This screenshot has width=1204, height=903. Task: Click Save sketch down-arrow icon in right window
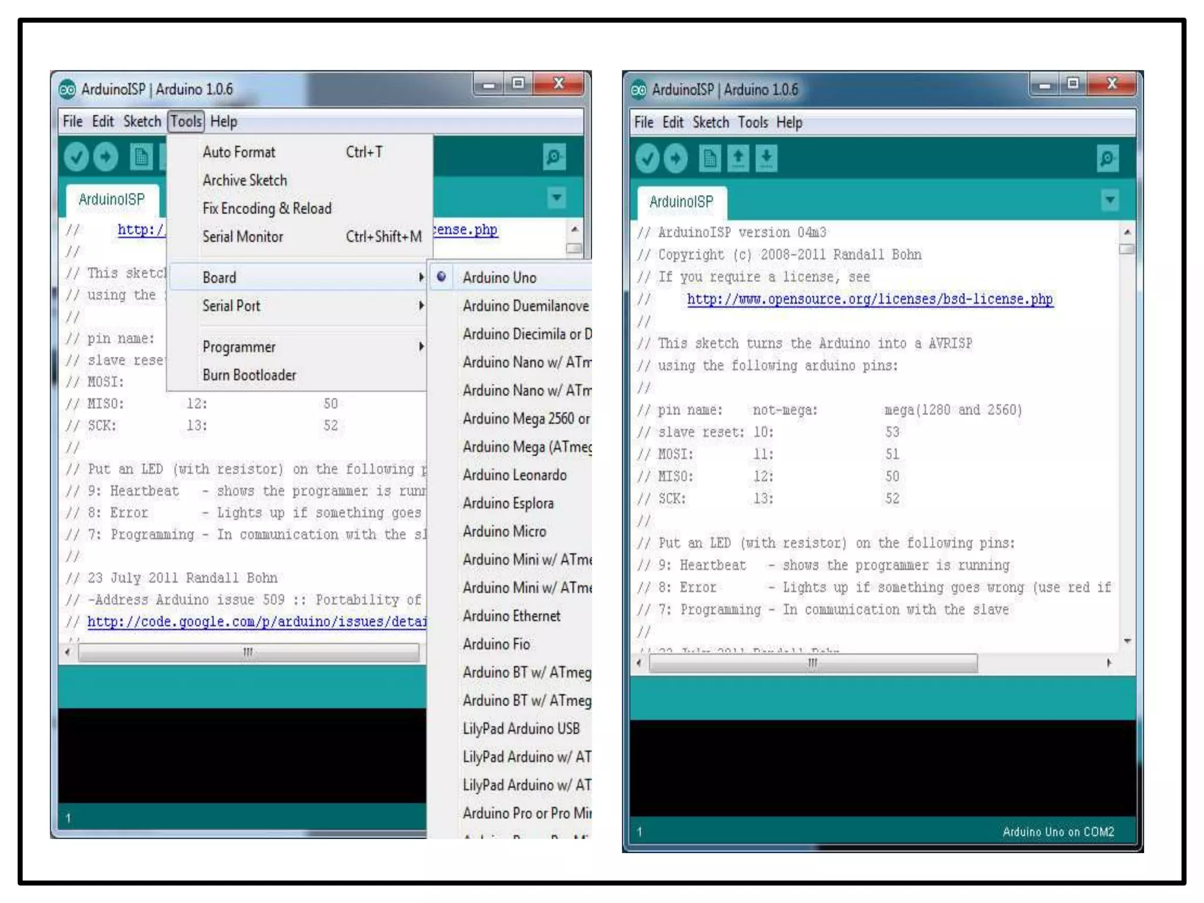coord(766,159)
